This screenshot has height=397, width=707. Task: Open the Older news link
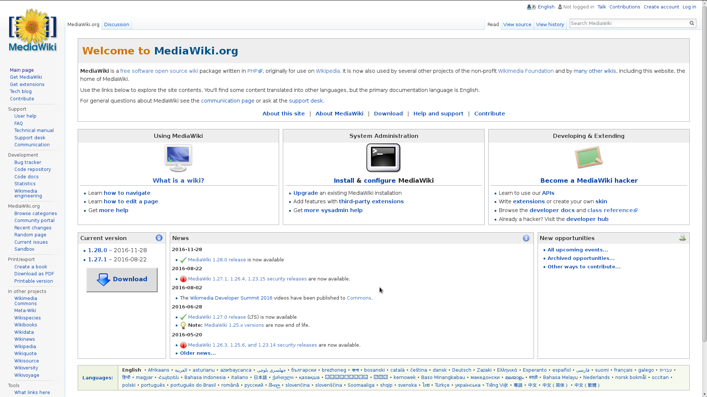[x=198, y=353]
